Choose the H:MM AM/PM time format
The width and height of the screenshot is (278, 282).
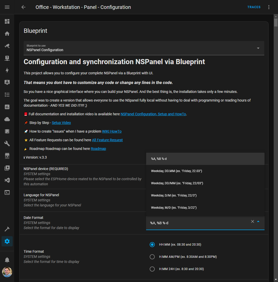pyautogui.click(x=152, y=257)
